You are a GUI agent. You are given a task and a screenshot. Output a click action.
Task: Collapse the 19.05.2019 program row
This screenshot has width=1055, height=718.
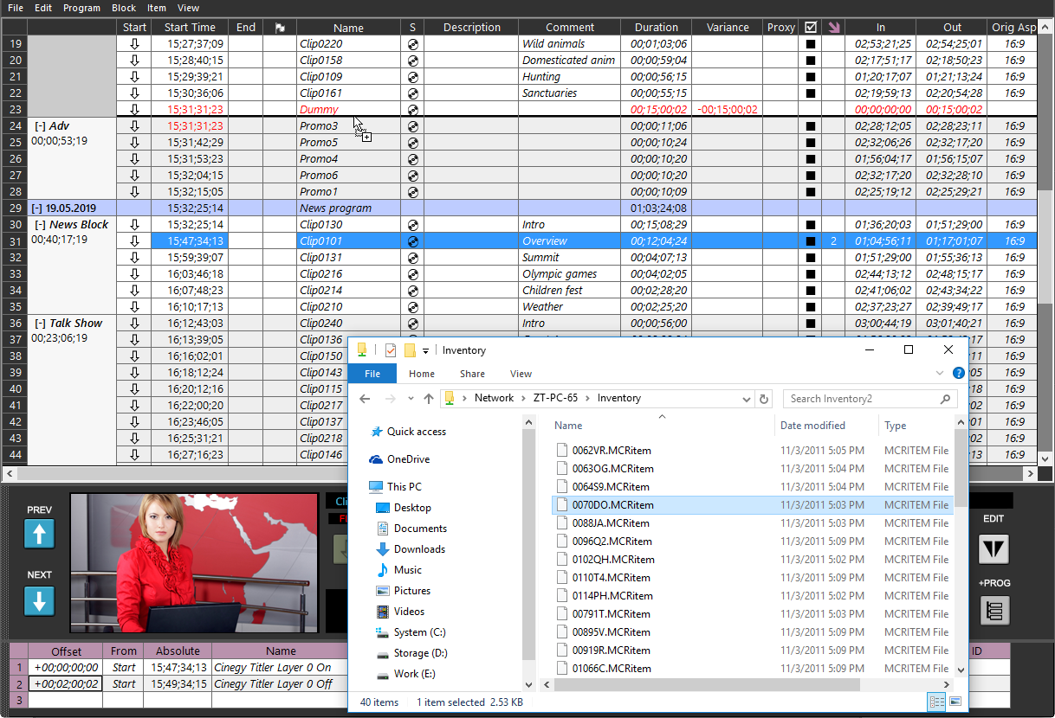tap(37, 208)
